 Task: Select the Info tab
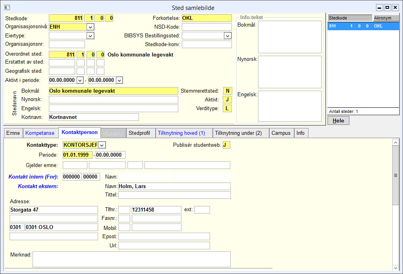[x=301, y=133]
